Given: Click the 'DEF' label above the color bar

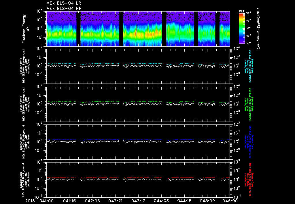Looking at the screenshot, I should tap(242, 11).
